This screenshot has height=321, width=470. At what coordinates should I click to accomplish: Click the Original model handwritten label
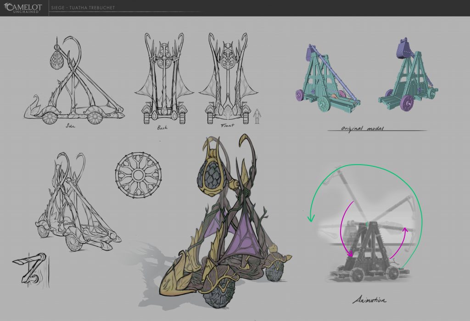coord(362,128)
